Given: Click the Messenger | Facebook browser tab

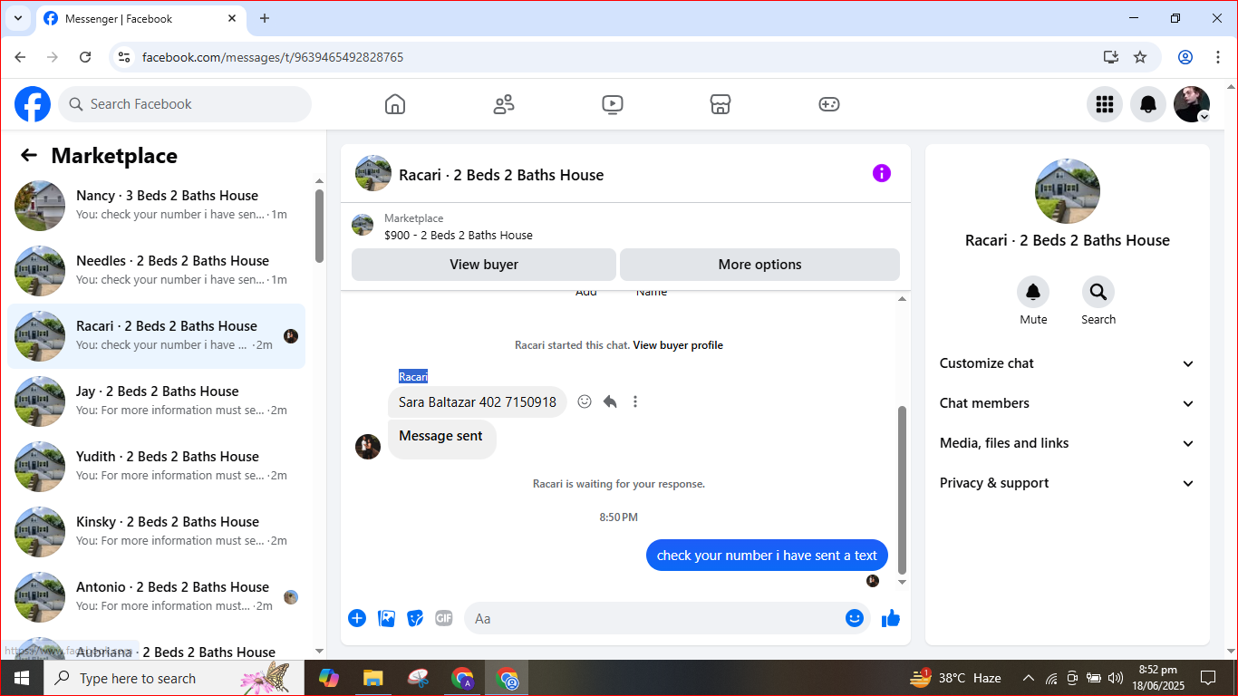Looking at the screenshot, I should point(140,18).
